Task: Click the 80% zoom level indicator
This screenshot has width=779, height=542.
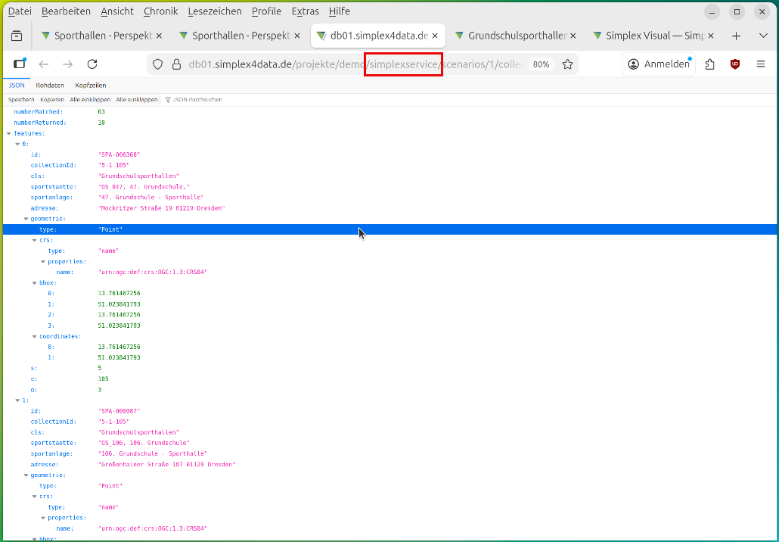Action: [x=541, y=64]
